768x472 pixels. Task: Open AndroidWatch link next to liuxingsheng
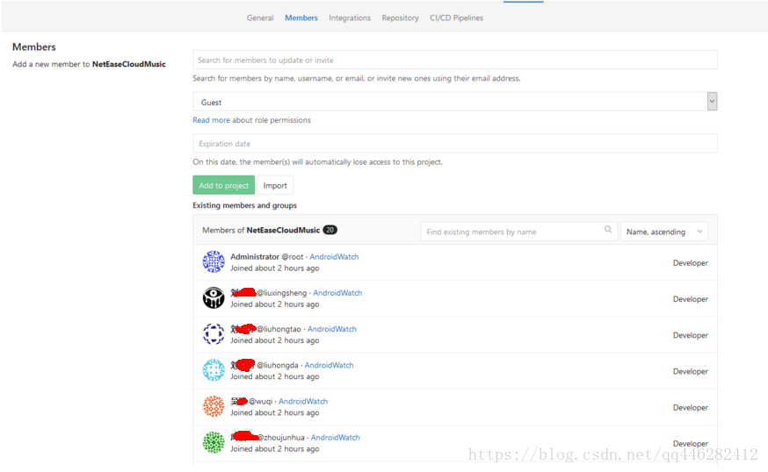tap(337, 293)
